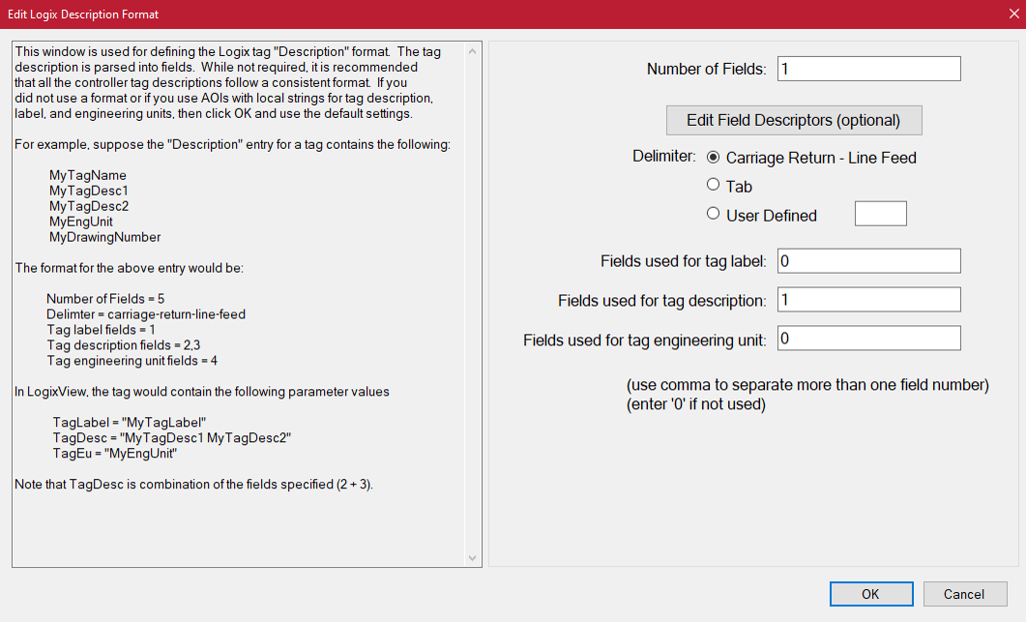The width and height of the screenshot is (1026, 622).
Task: Click the "The format for the above entry" line
Action: click(129, 269)
